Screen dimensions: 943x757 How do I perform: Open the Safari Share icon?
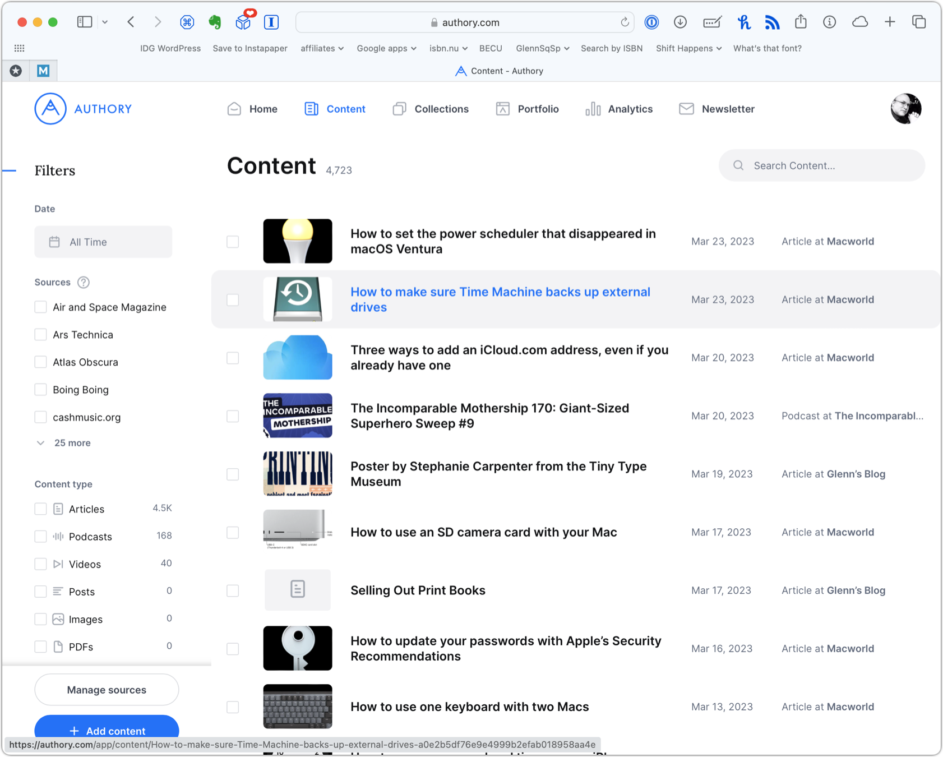(x=801, y=22)
